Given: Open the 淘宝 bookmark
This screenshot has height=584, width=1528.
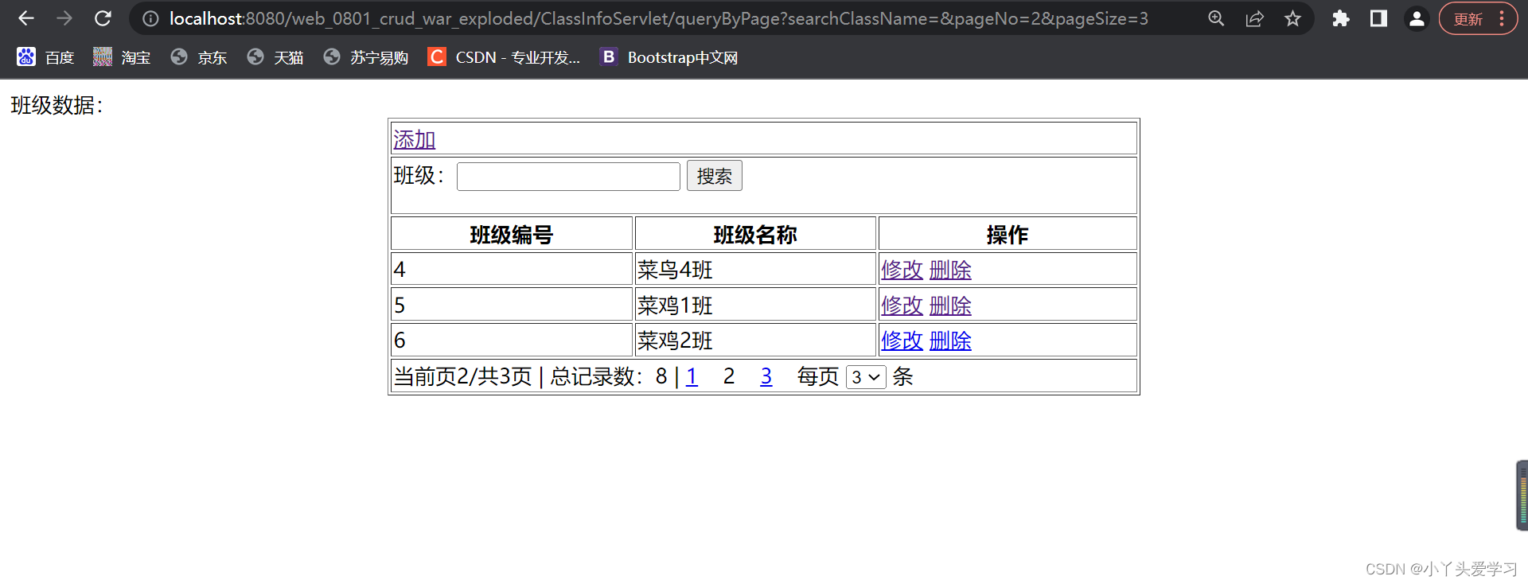Looking at the screenshot, I should [x=122, y=57].
